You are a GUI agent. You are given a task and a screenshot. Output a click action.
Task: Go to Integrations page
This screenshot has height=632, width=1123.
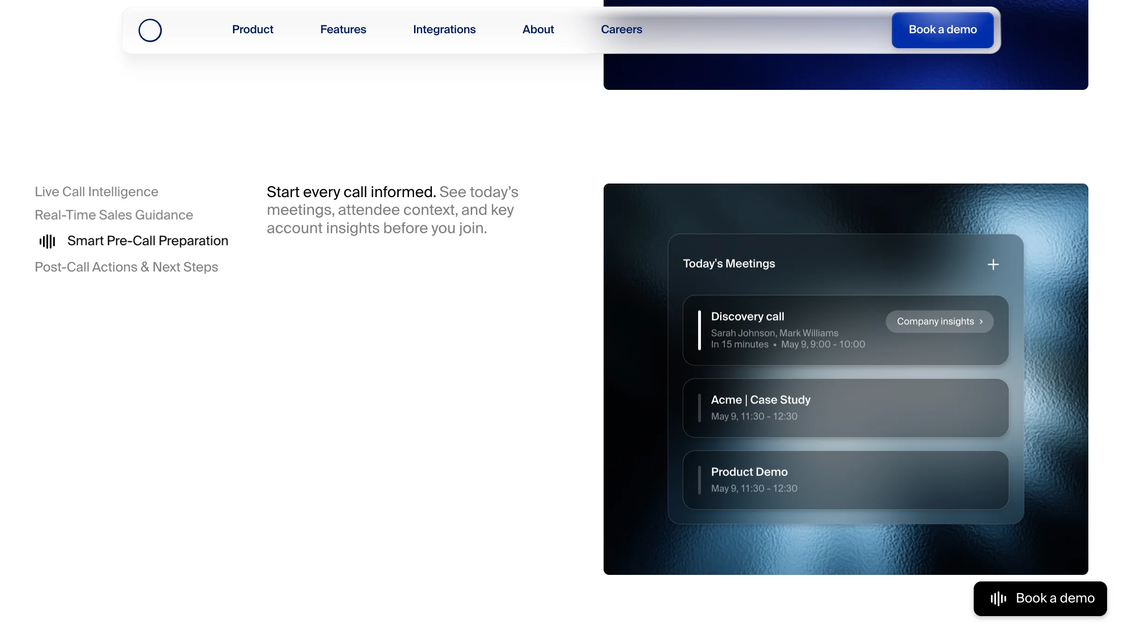444,29
